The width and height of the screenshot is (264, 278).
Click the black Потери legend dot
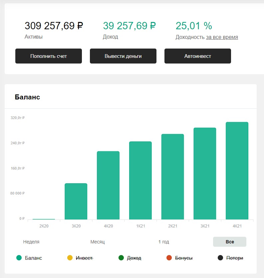point(220,258)
